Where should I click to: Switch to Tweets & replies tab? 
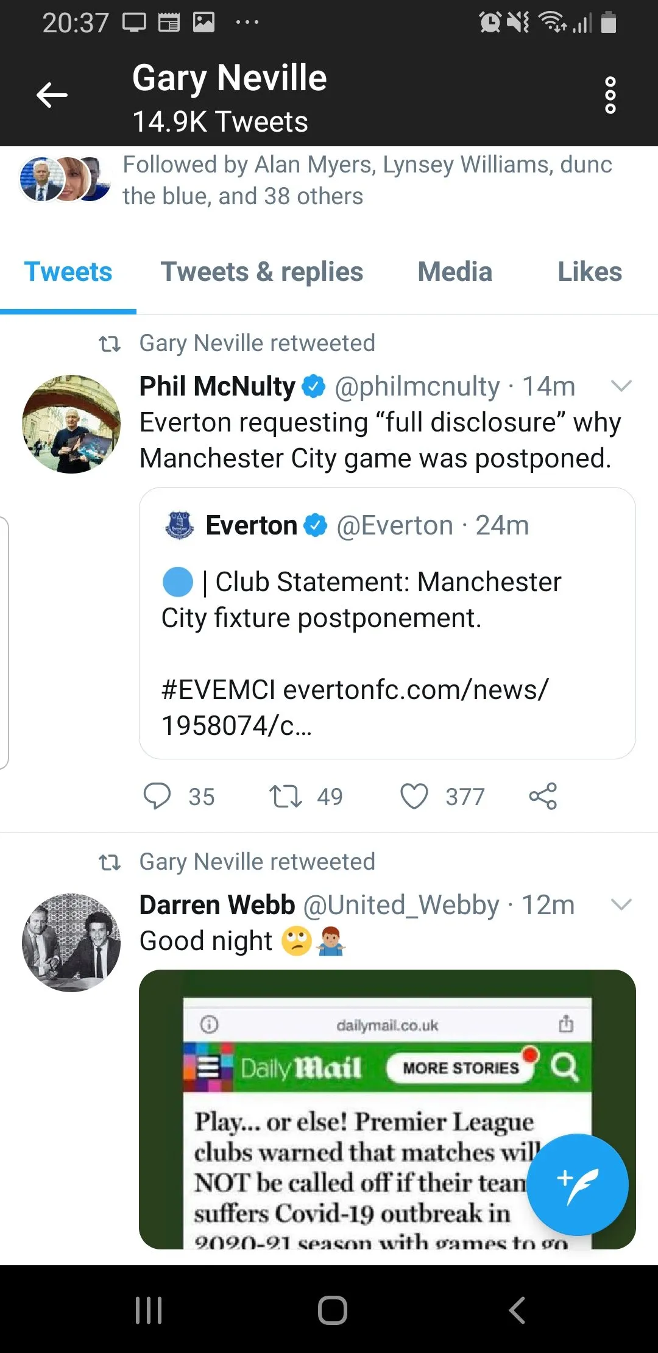pos(261,272)
